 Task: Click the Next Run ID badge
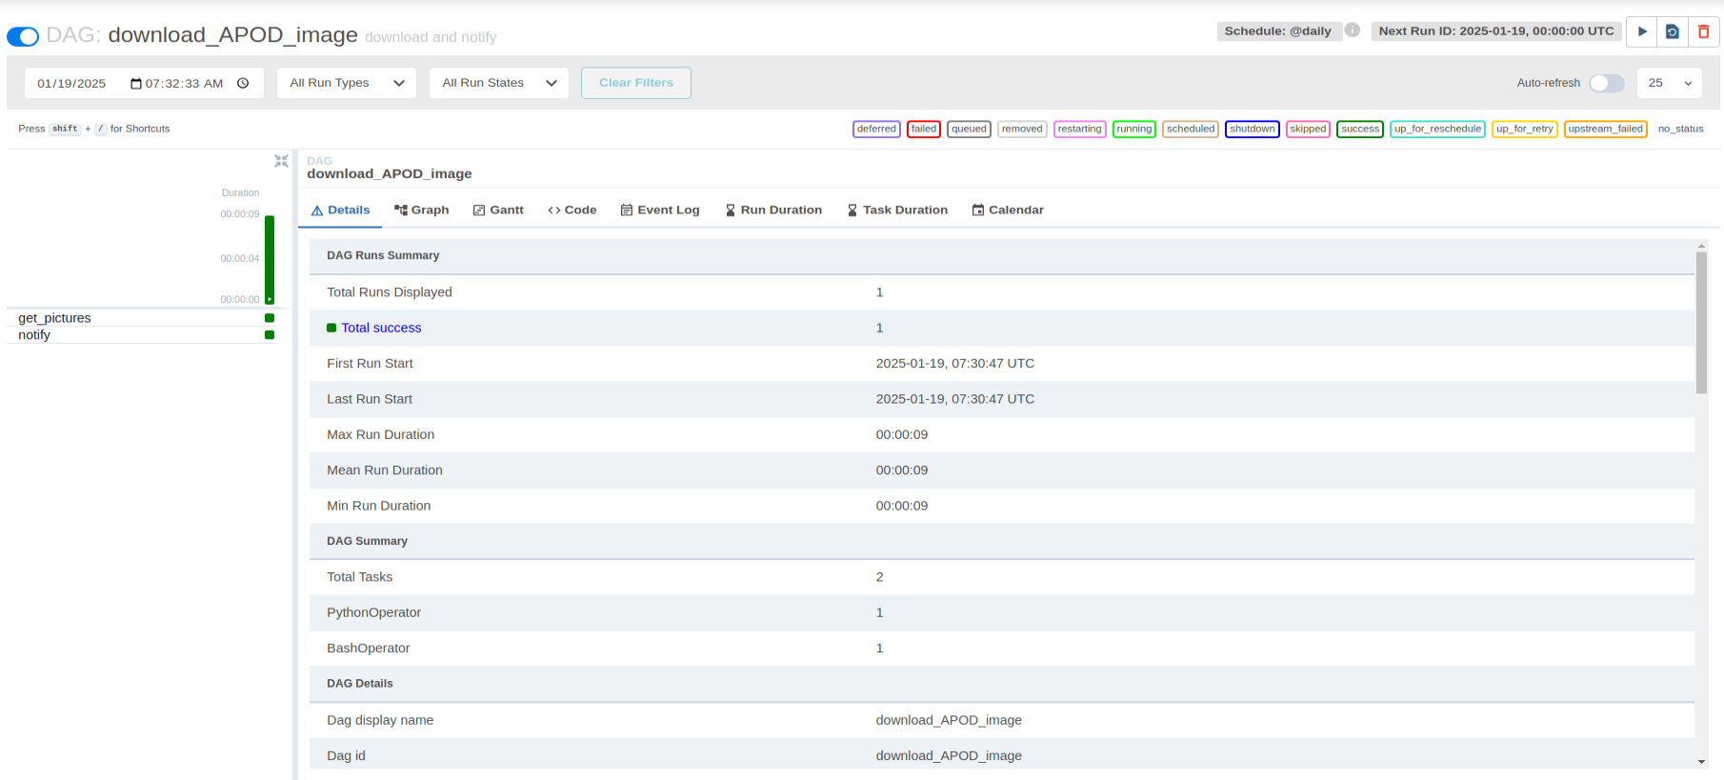[x=1496, y=31]
